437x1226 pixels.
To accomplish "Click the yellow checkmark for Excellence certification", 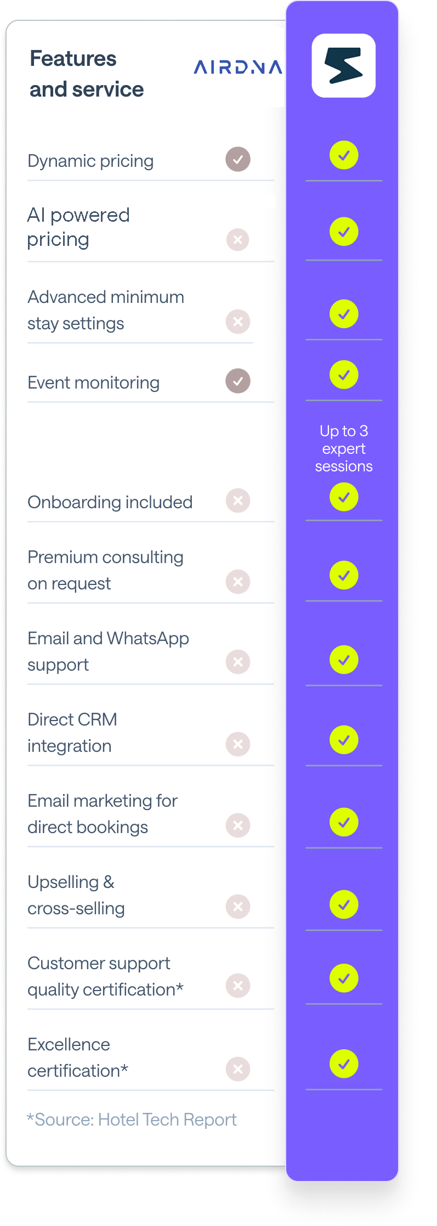I will 344,1064.
